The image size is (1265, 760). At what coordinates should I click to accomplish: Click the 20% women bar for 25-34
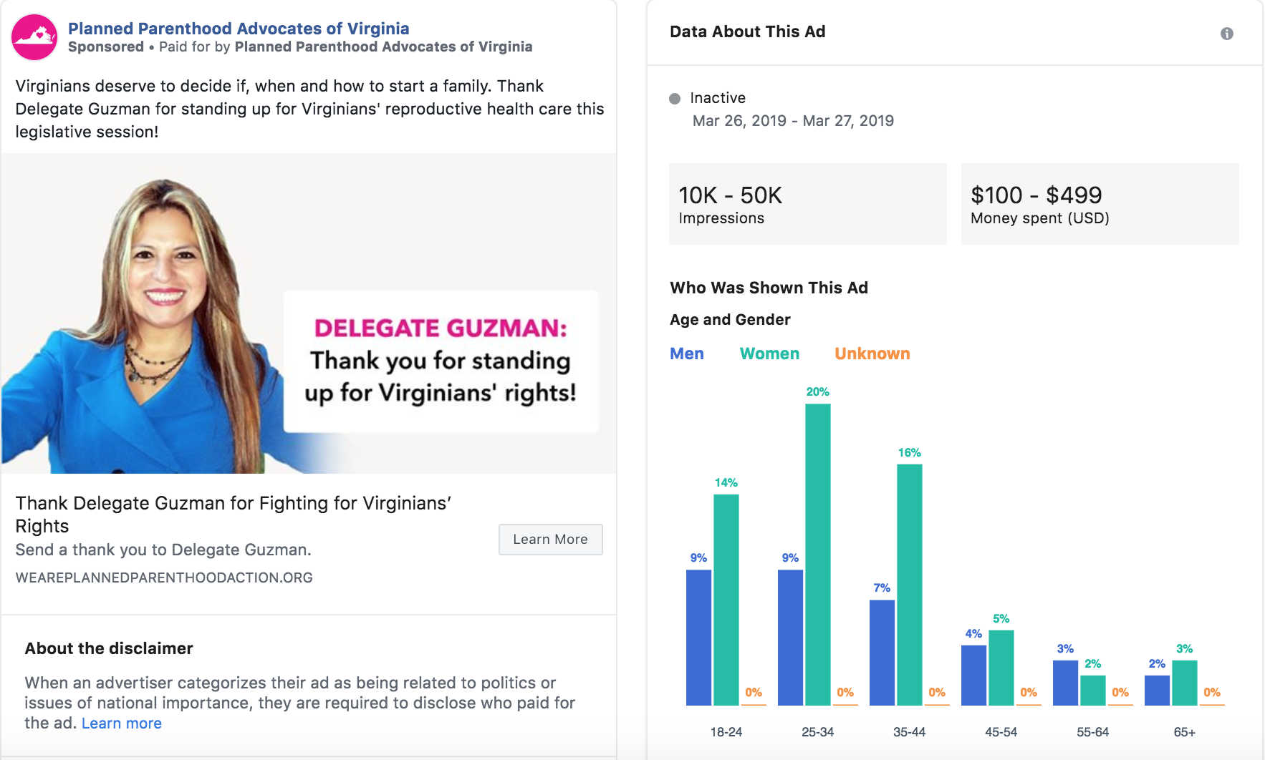pos(817,555)
